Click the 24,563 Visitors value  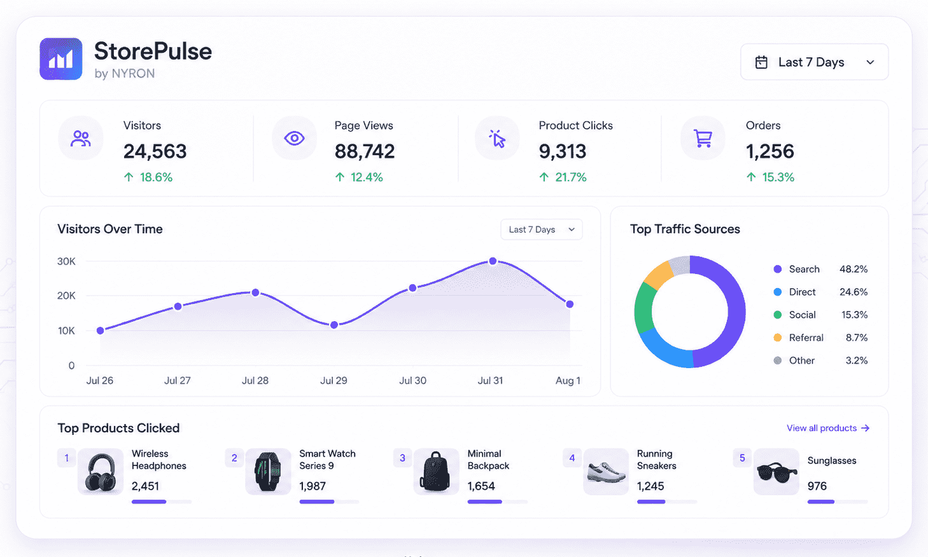[x=155, y=151]
